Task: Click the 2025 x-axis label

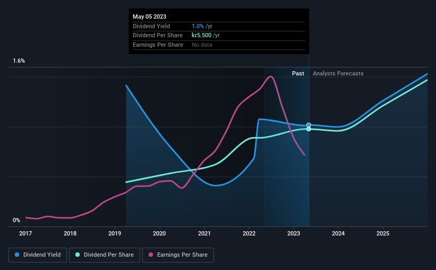Action: [x=383, y=233]
